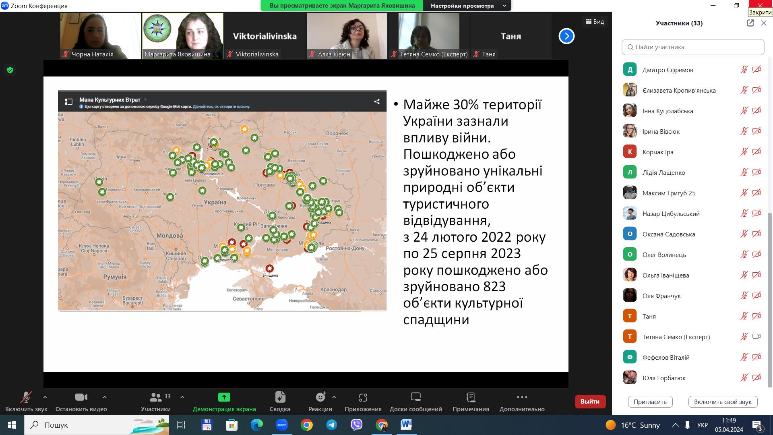Open Telegram from the taskbar

point(332,425)
